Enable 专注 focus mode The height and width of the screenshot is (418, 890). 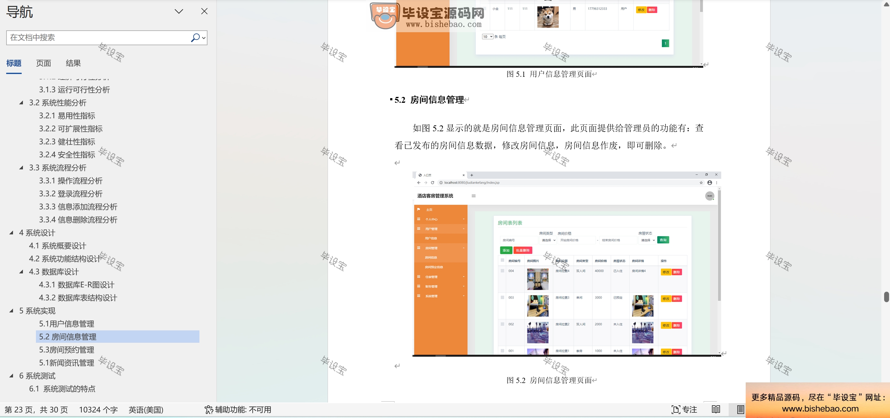click(684, 410)
